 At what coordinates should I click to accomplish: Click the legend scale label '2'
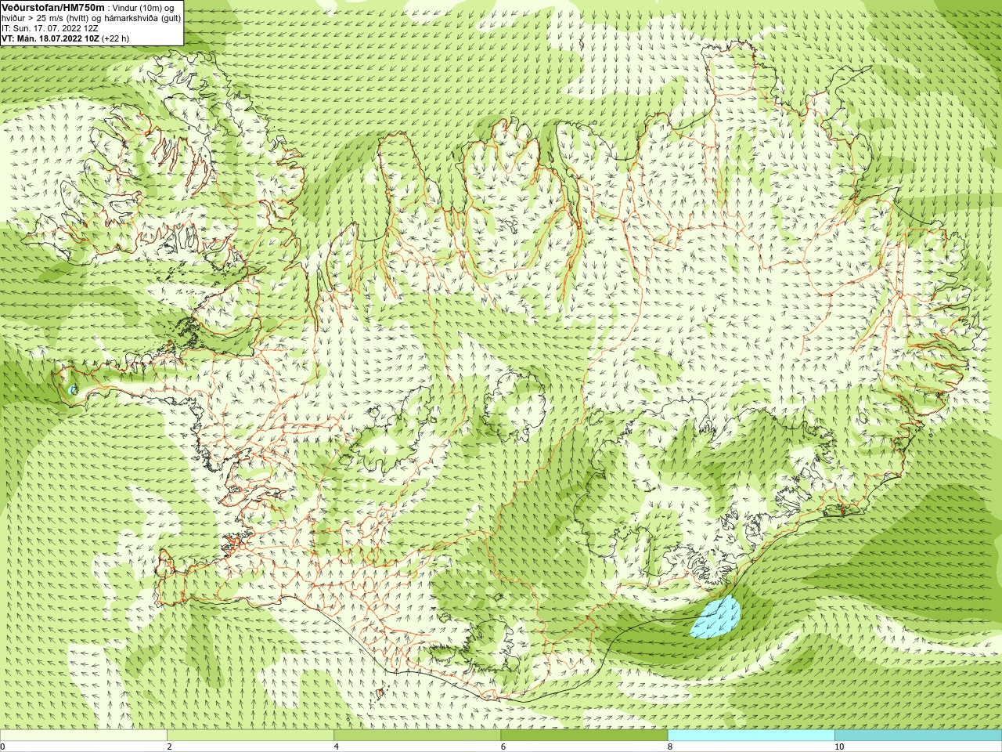pyautogui.click(x=169, y=747)
